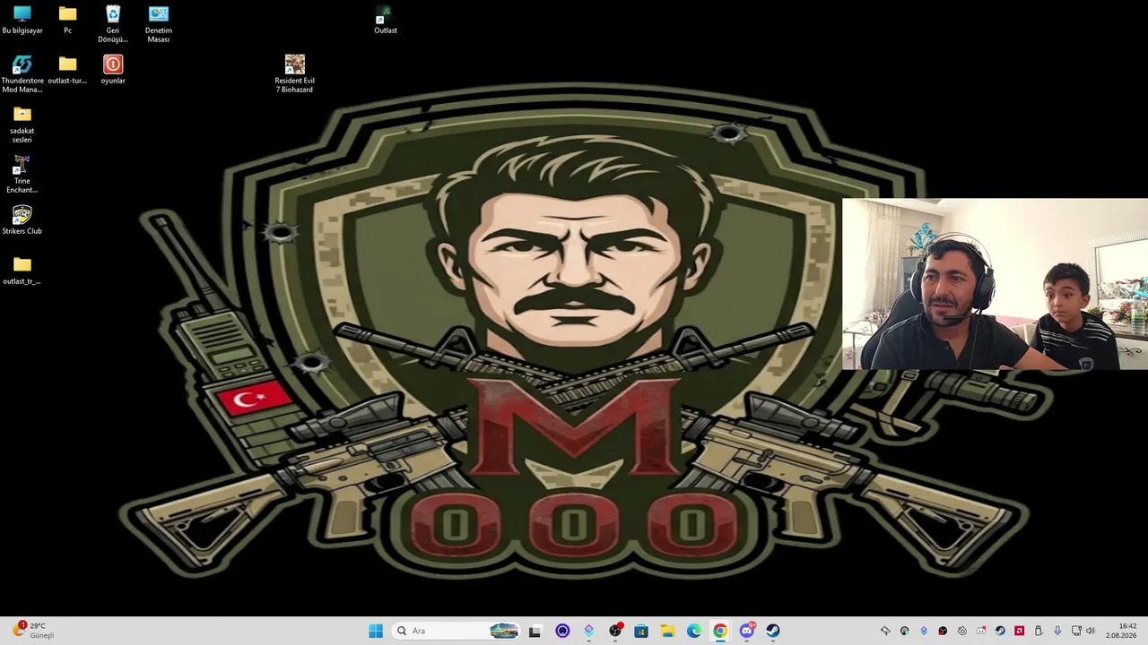The width and height of the screenshot is (1148, 645).
Task: Open the purple circle app in taskbar
Action: tap(562, 631)
